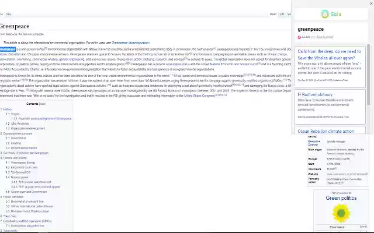The width and height of the screenshot is (374, 233).
Task: Go to section 1.1 Origins
Action: (13, 114)
